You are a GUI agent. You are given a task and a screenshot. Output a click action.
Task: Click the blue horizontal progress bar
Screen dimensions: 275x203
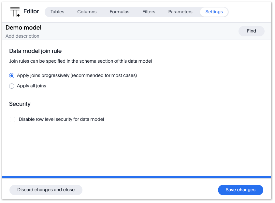click(137, 177)
